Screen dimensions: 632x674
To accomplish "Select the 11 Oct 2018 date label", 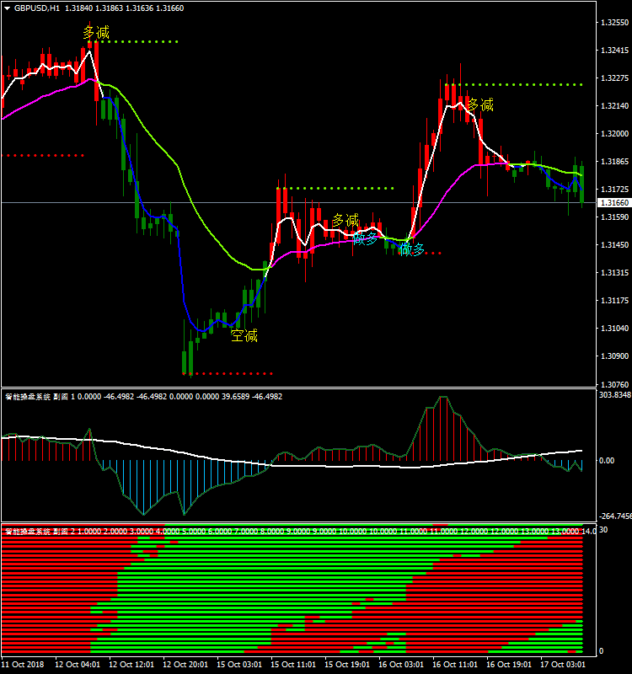I will (x=24, y=663).
